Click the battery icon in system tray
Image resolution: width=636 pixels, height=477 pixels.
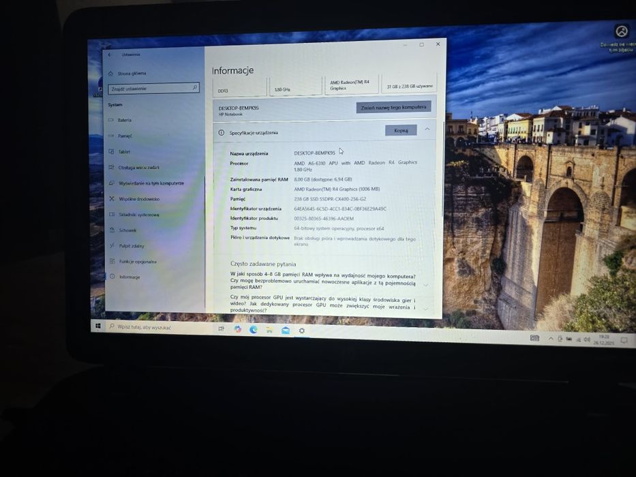point(569,339)
